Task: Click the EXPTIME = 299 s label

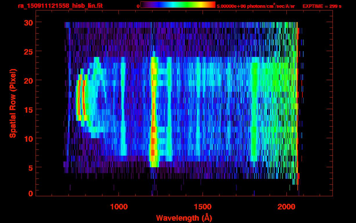Action: [322, 6]
